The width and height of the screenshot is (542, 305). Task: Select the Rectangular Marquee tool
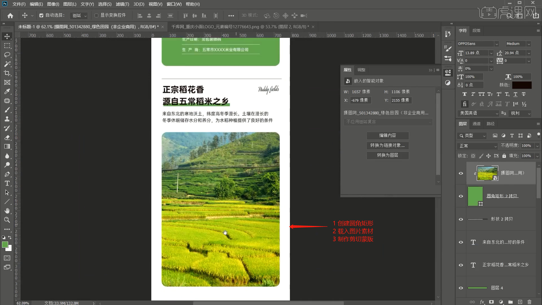point(7,46)
